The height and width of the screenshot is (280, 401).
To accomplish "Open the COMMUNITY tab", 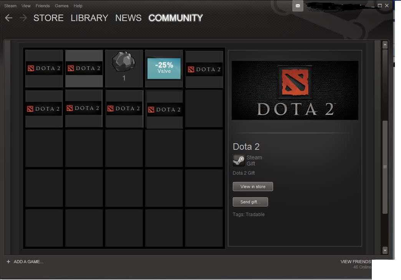I will 176,18.
